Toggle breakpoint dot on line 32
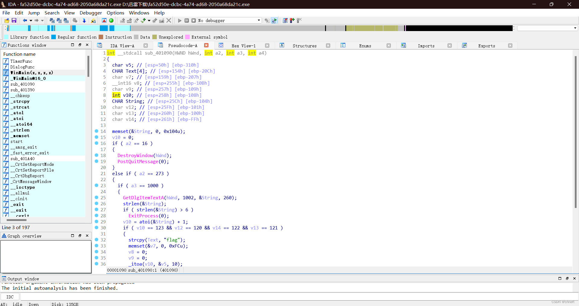Viewport: 579px width, 306px height. (x=96, y=240)
